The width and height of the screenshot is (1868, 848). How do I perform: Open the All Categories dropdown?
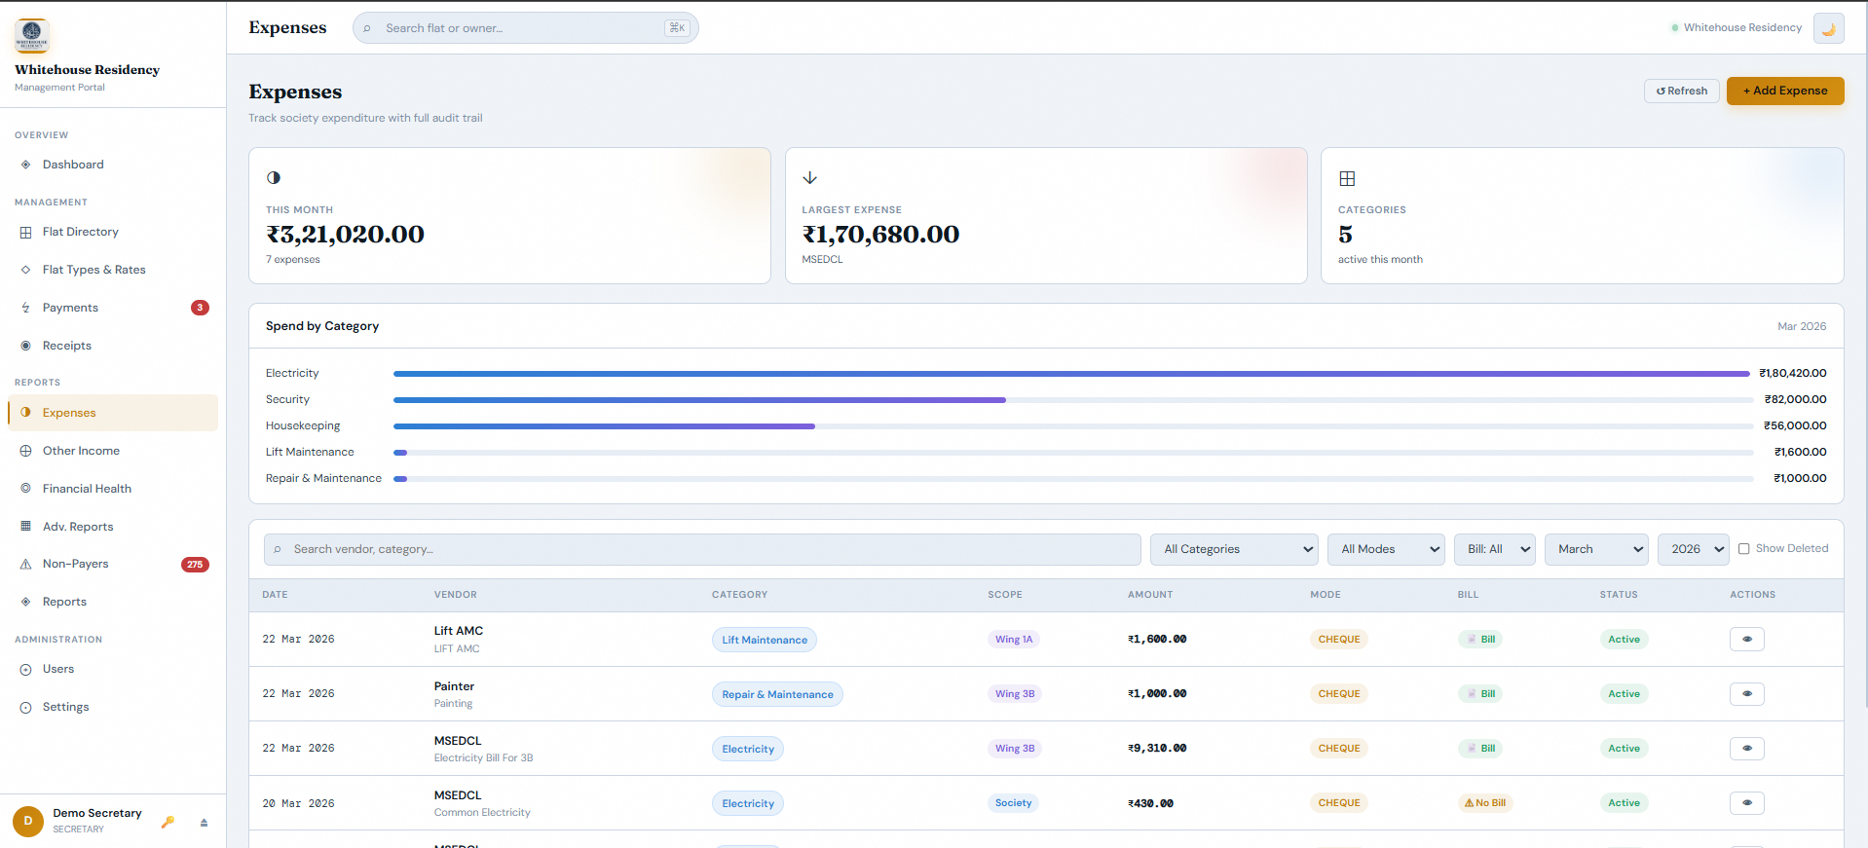pos(1234,549)
